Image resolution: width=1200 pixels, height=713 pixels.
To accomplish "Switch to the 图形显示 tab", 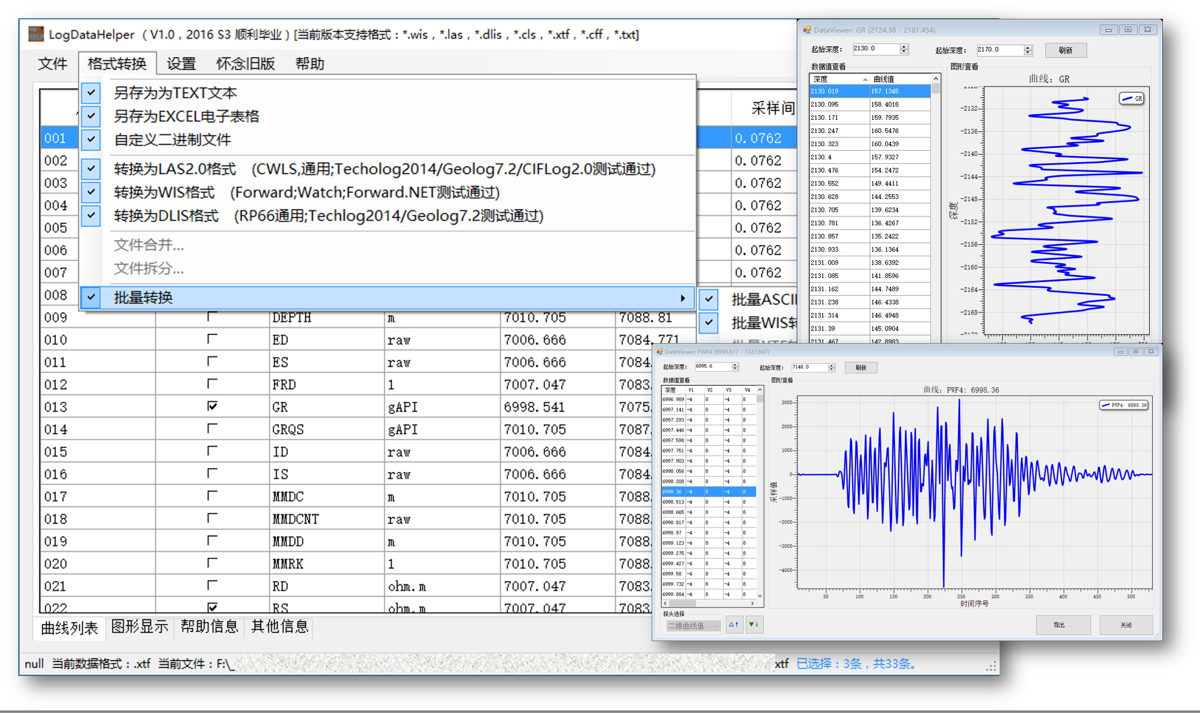I will [x=139, y=627].
